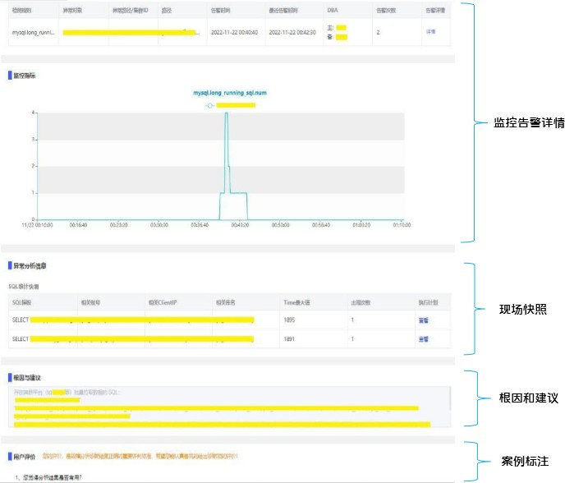The width and height of the screenshot is (565, 483).
Task: Click the mysql.long_running_sql.num chart title
Action: point(229,93)
